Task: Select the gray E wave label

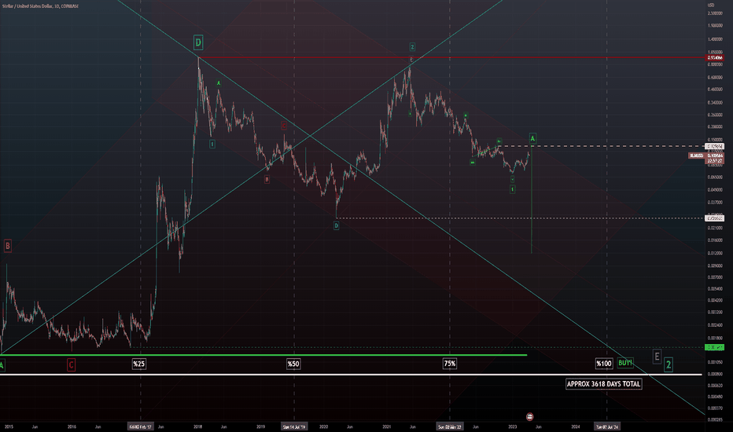Action: [657, 357]
